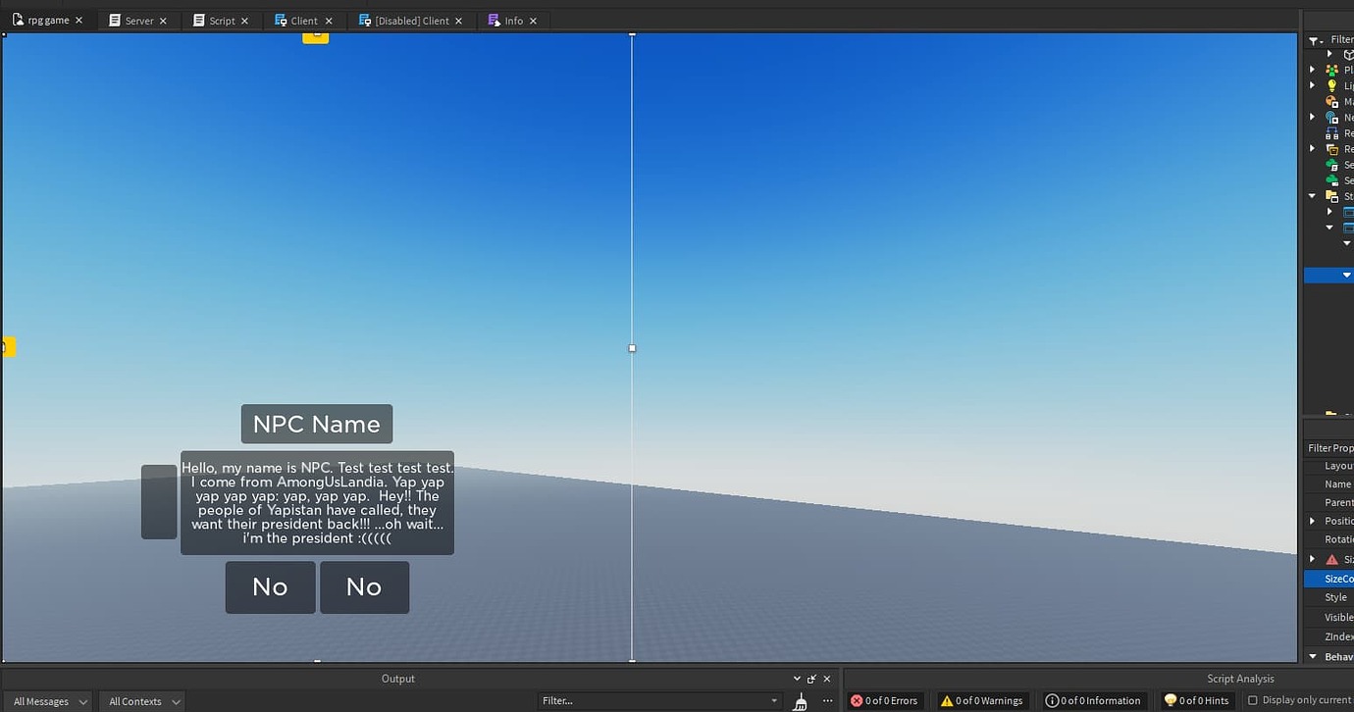This screenshot has width=1354, height=712.
Task: Enable the Display only current checkbox
Action: click(x=1254, y=700)
